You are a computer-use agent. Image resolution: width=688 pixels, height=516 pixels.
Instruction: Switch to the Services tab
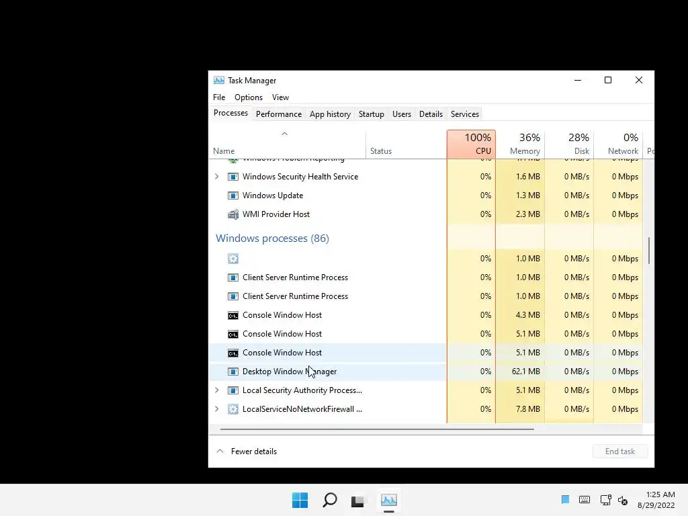pos(465,114)
